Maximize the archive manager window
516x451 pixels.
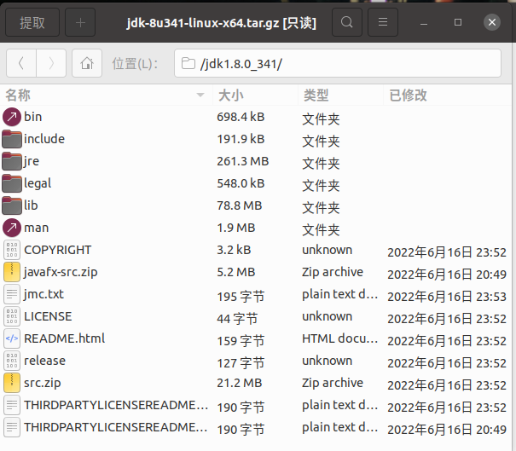pyautogui.click(x=458, y=22)
